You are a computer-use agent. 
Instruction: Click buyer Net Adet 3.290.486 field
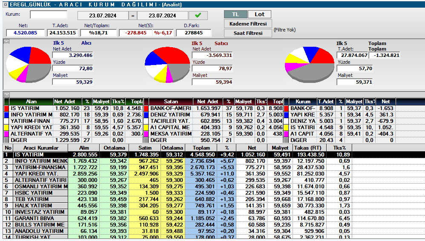[73, 55]
